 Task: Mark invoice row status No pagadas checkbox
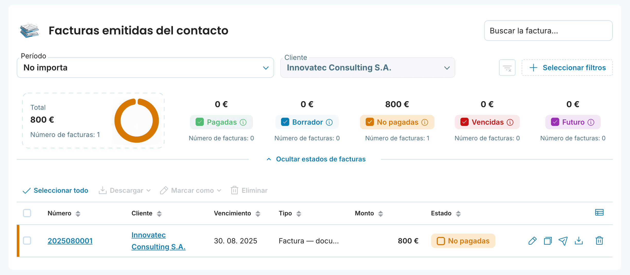pos(441,241)
